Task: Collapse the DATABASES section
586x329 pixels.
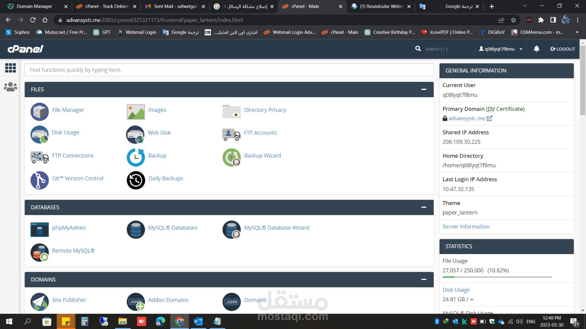Action: tap(424, 207)
